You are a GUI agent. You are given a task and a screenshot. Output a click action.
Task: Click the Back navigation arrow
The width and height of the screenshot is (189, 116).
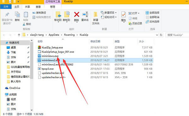coord(4,35)
